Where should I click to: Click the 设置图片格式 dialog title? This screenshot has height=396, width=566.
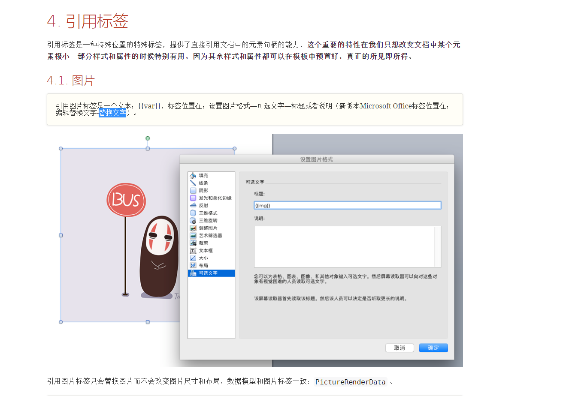click(316, 159)
